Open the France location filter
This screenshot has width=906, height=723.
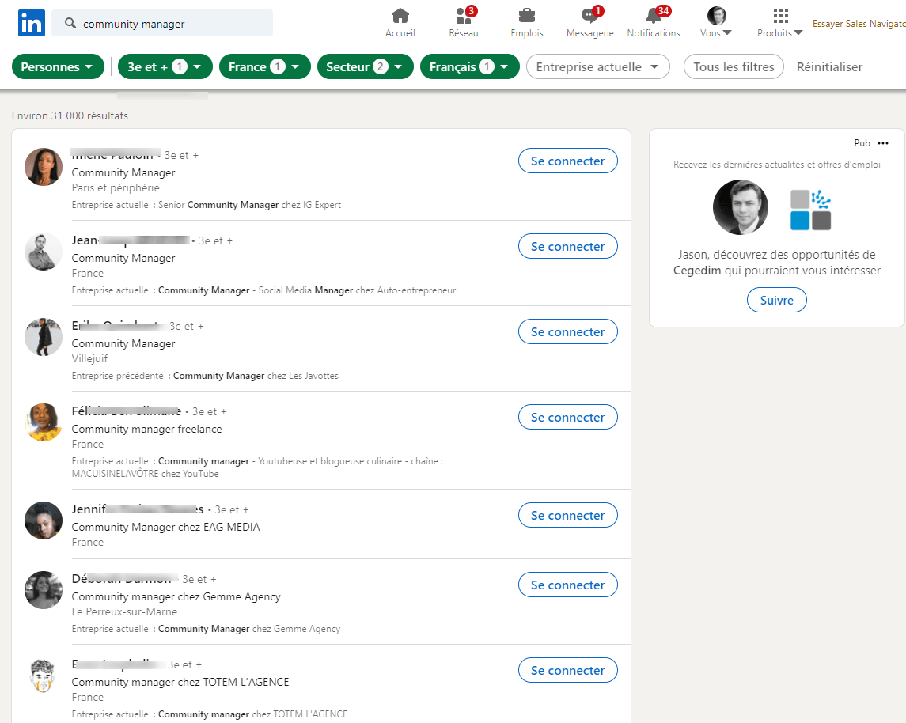point(264,67)
